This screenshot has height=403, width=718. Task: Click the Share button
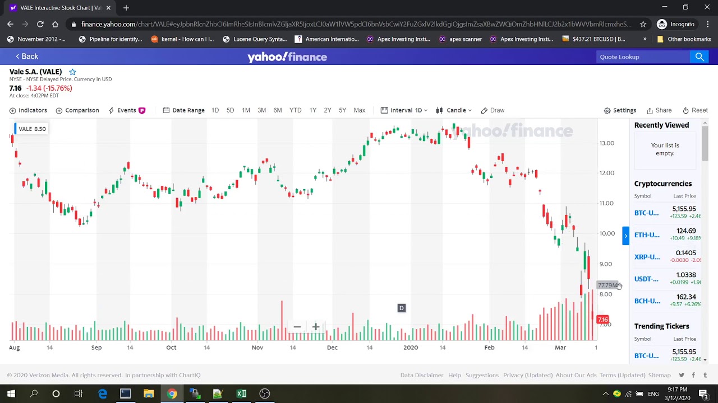pyautogui.click(x=659, y=110)
